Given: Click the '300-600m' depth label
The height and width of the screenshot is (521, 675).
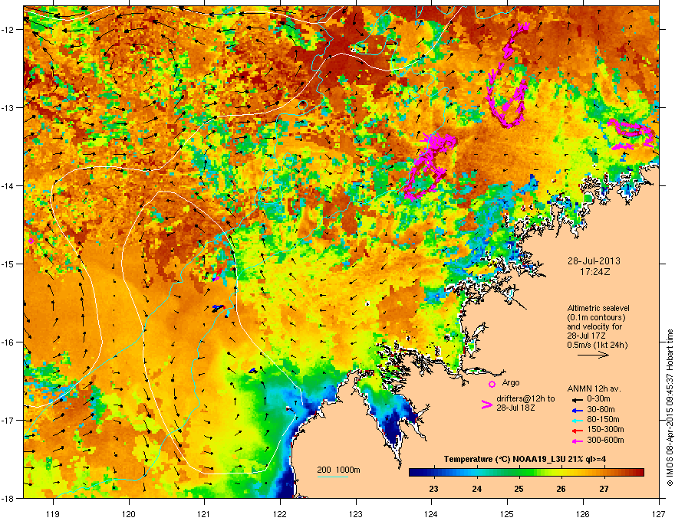Looking at the screenshot, I should (605, 440).
